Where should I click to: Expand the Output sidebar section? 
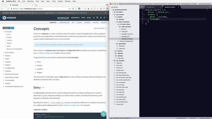point(4,56)
